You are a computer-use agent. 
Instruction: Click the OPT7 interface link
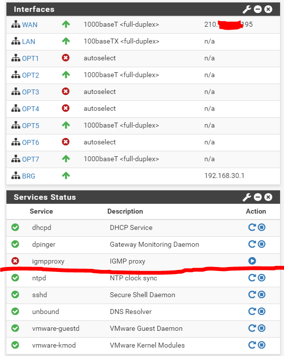tap(31, 159)
